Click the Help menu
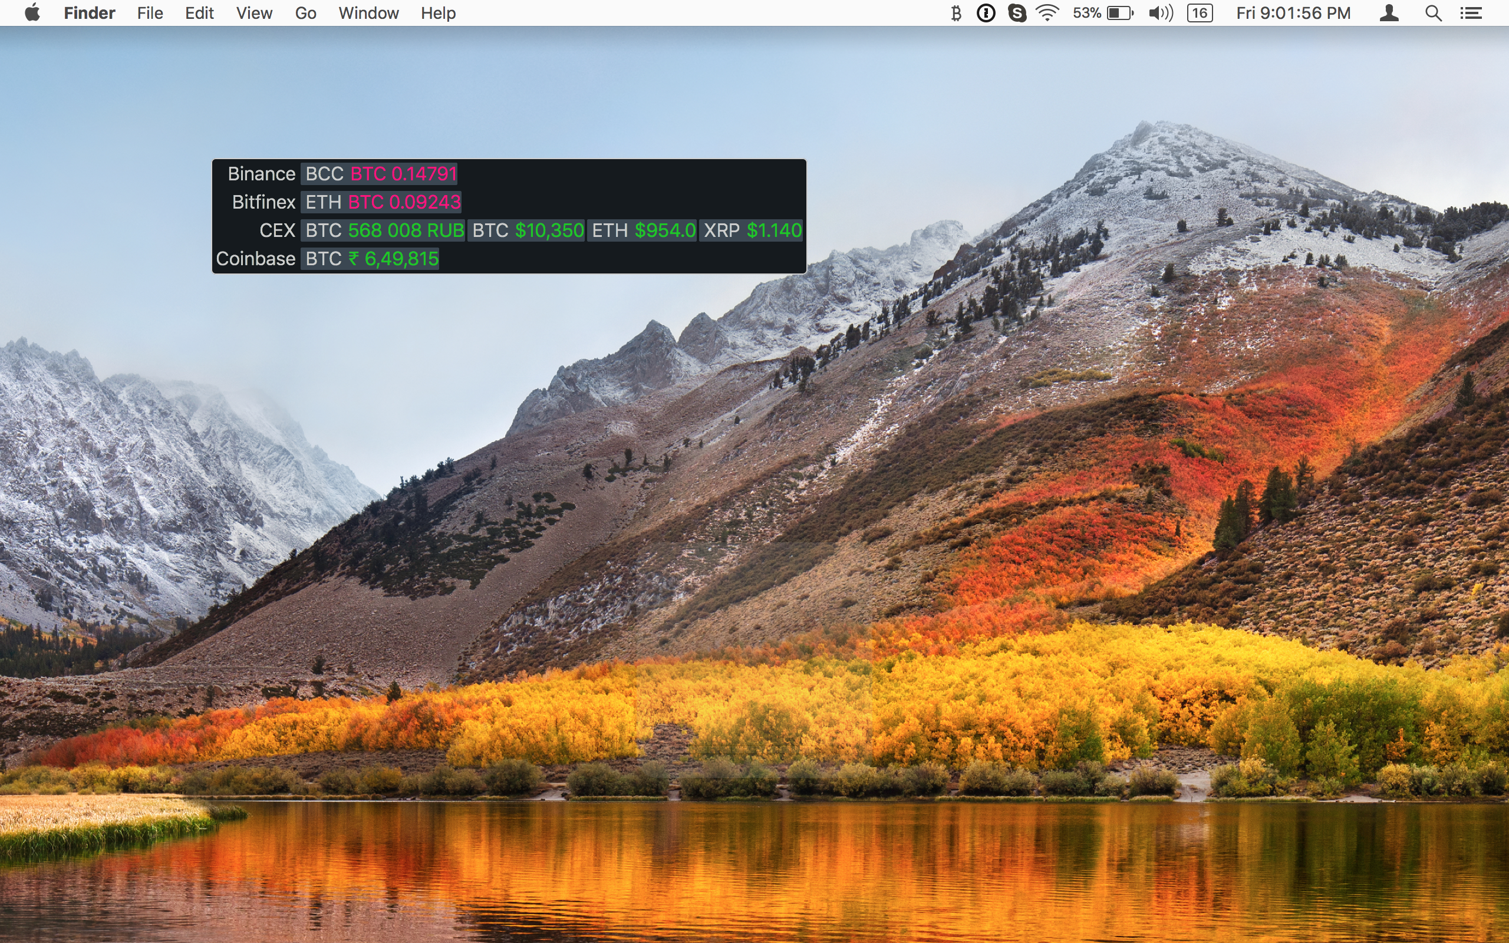 [x=438, y=13]
